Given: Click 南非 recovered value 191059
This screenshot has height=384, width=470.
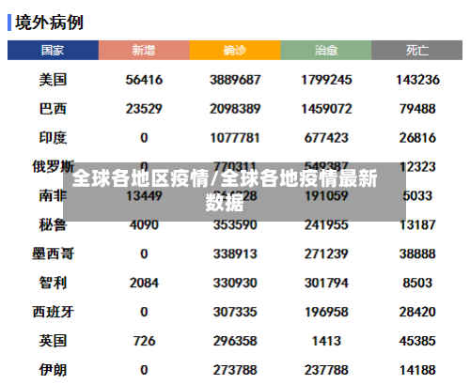Looking at the screenshot, I should (x=326, y=196).
